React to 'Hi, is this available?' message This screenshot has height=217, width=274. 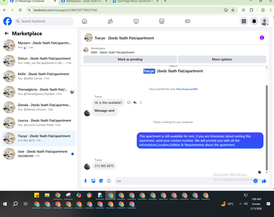129,102
